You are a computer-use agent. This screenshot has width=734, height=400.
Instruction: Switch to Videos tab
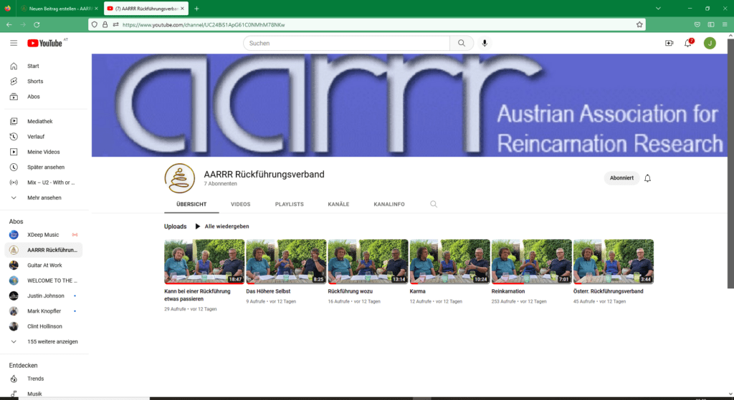(241, 204)
